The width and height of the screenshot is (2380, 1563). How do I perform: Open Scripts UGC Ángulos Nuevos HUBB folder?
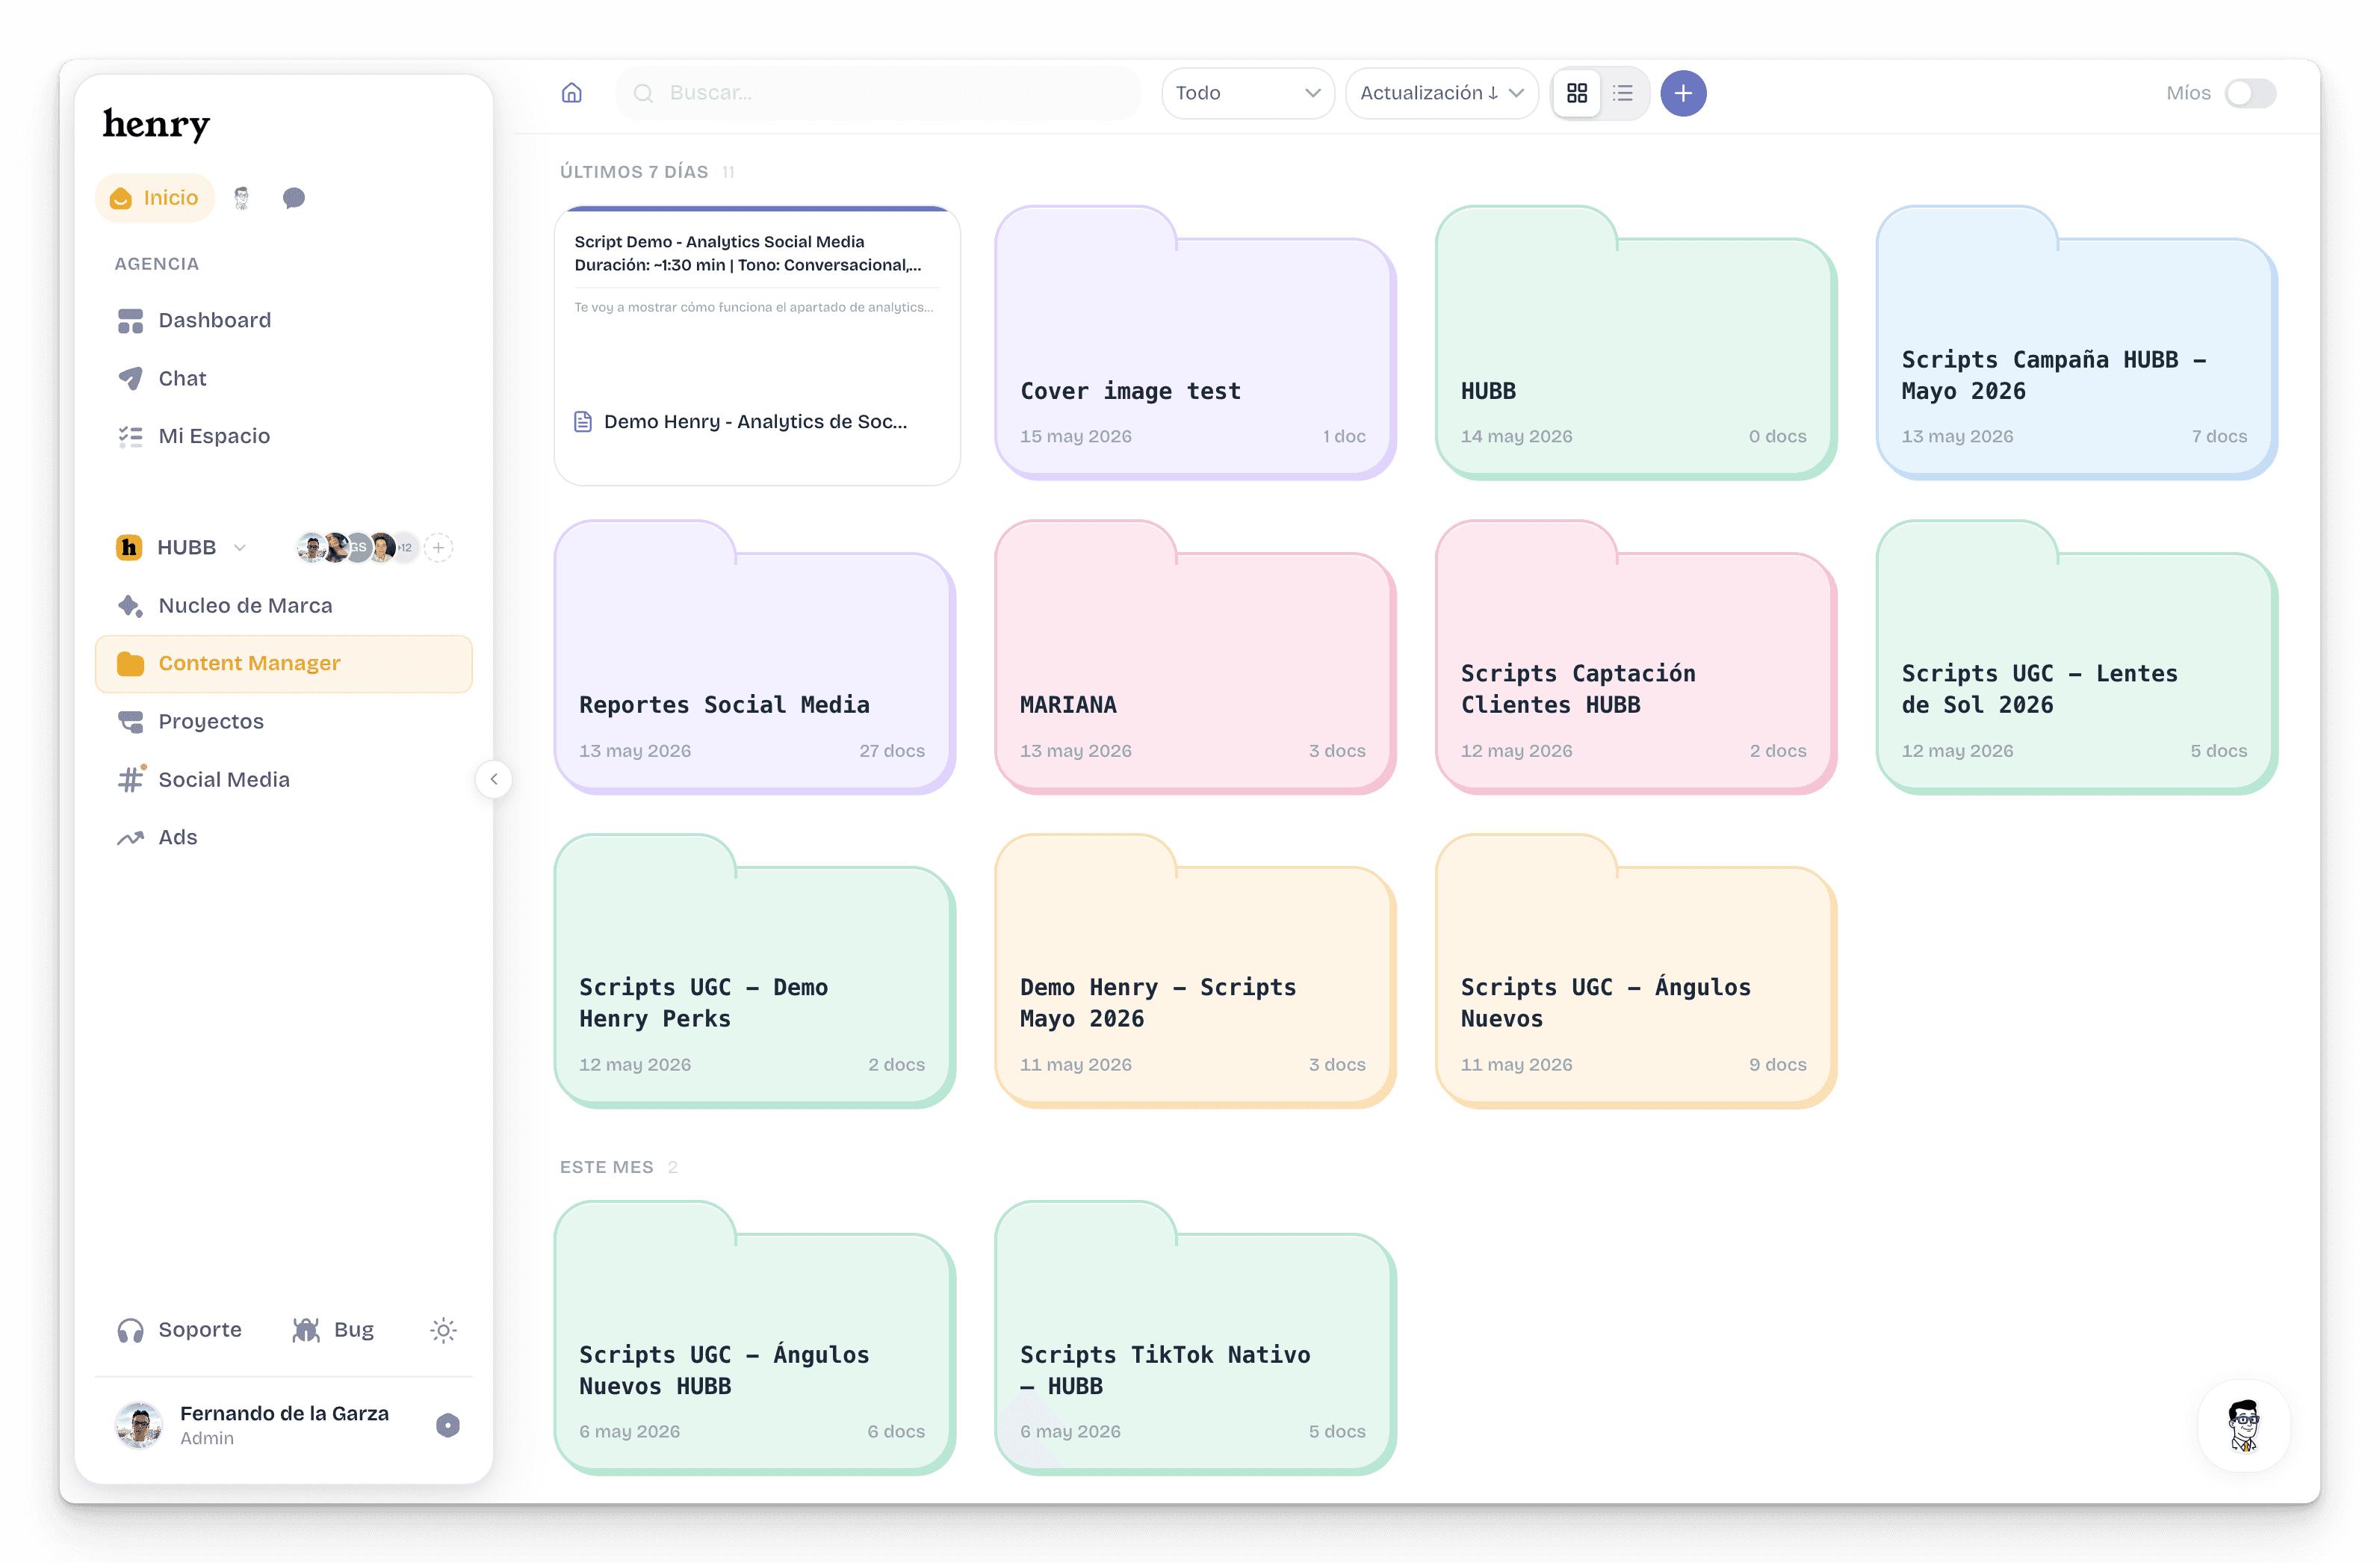(754, 1338)
